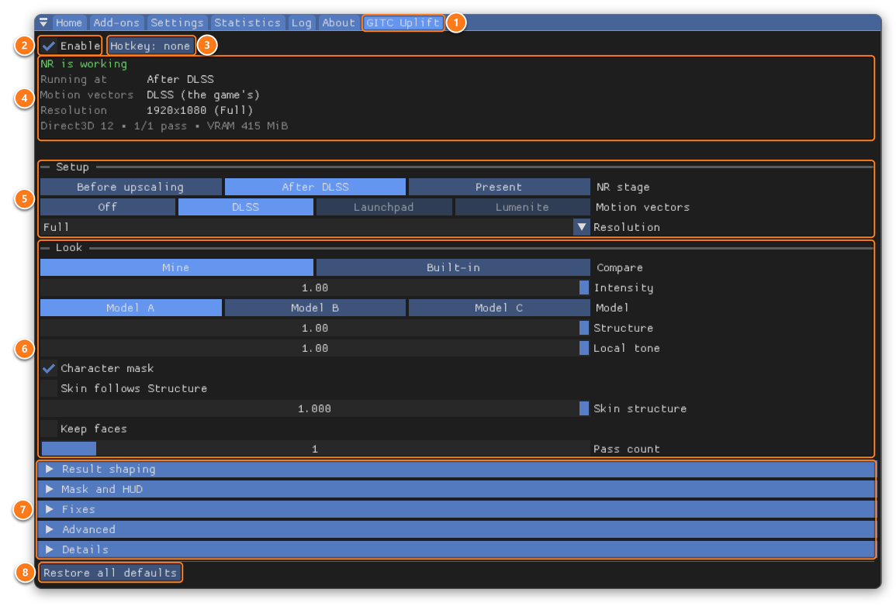Uncheck the Character mask checkbox
896x606 pixels.
coord(49,369)
